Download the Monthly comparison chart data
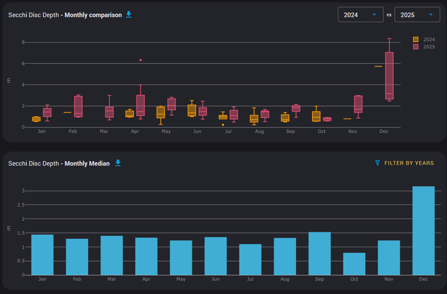This screenshot has height=294, width=447. (x=129, y=14)
